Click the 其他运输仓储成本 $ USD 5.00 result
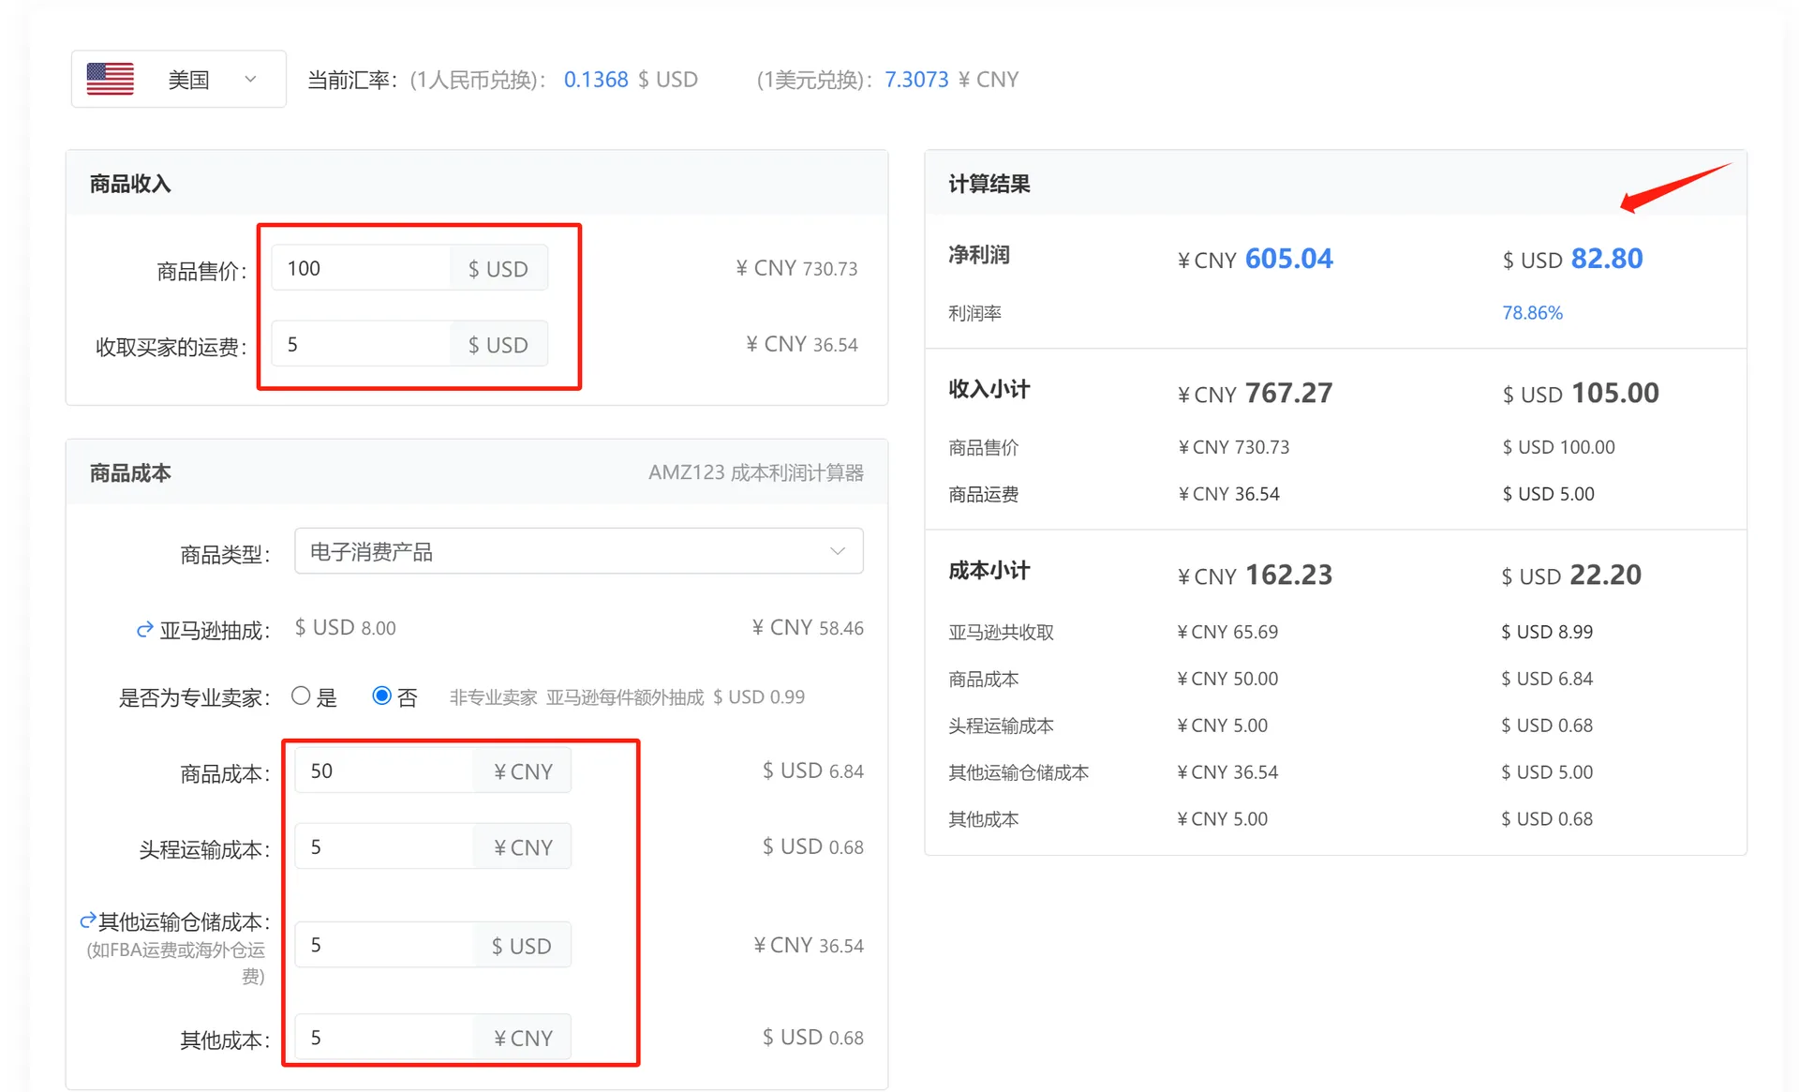Image resolution: width=1799 pixels, height=1092 pixels. tap(1547, 772)
